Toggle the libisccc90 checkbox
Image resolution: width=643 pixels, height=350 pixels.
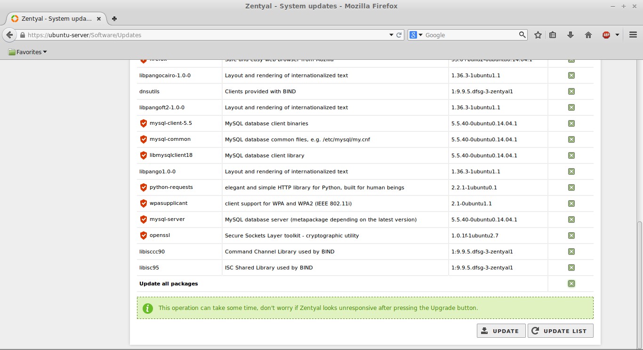point(571,252)
